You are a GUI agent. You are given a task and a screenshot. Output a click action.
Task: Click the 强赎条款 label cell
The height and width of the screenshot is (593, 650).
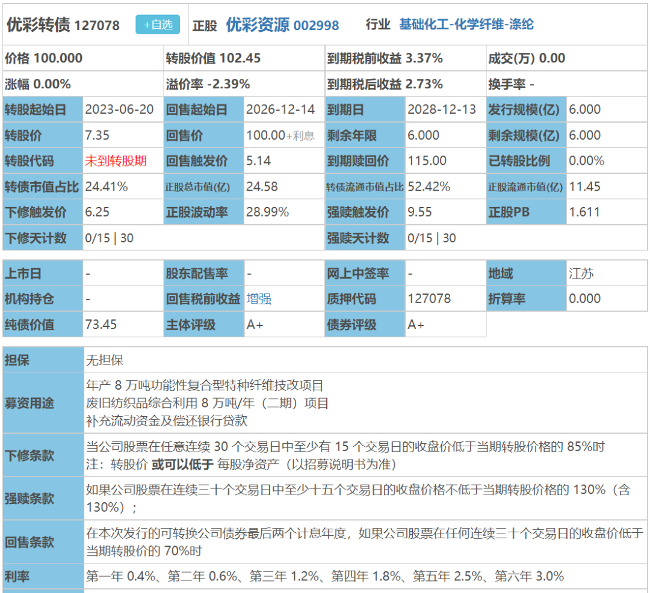[43, 499]
